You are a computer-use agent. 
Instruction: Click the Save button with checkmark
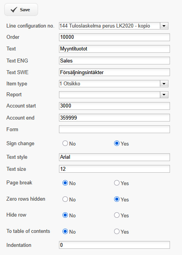click(x=21, y=10)
